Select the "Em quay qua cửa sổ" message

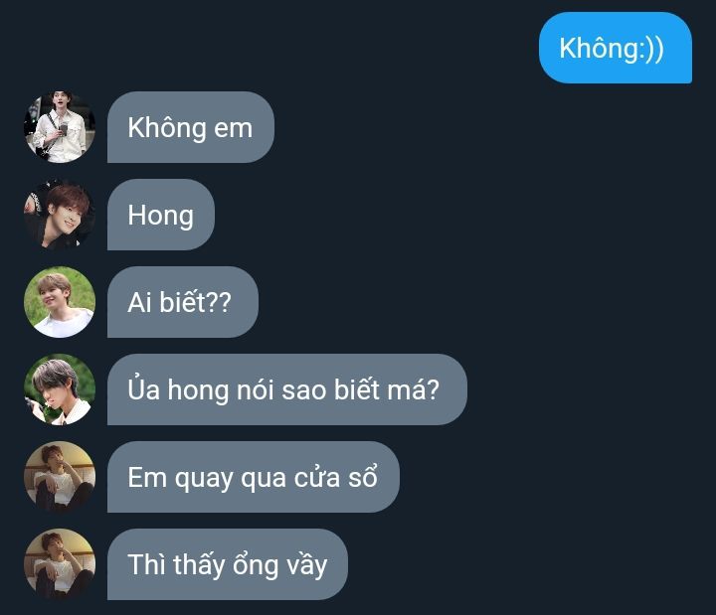pyautogui.click(x=254, y=477)
